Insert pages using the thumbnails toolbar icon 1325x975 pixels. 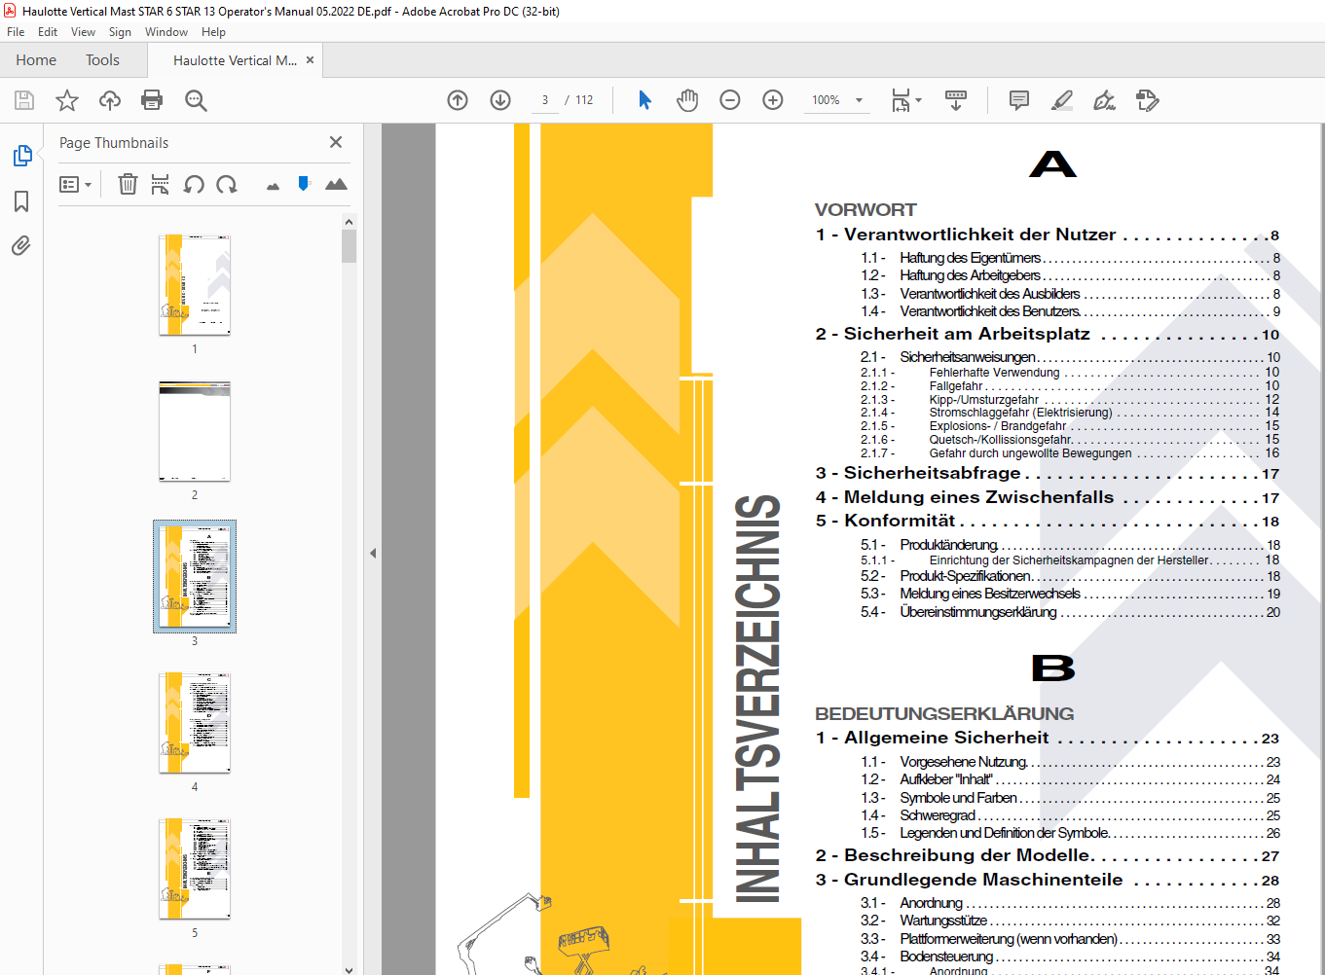click(x=161, y=184)
